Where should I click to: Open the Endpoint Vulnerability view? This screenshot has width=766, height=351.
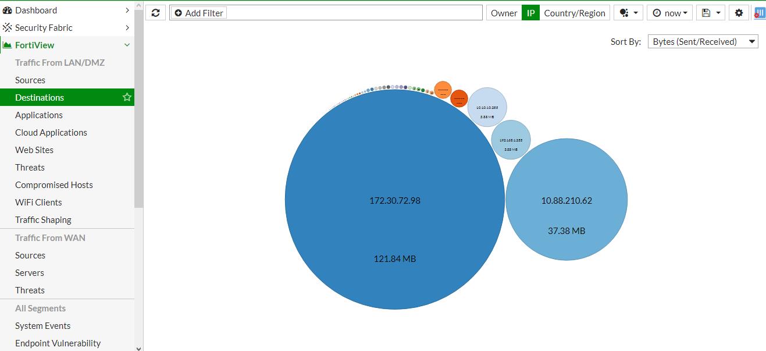pos(58,343)
